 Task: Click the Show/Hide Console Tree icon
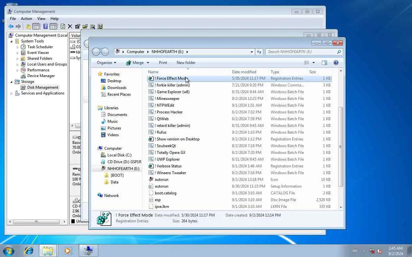[x=36, y=27]
